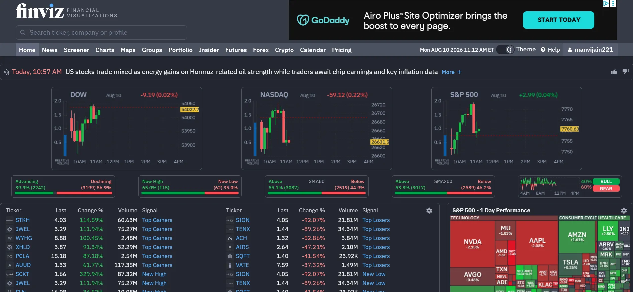633x292 pixels.
Task: Click the user profile icon by manvijain221
Action: click(570, 50)
